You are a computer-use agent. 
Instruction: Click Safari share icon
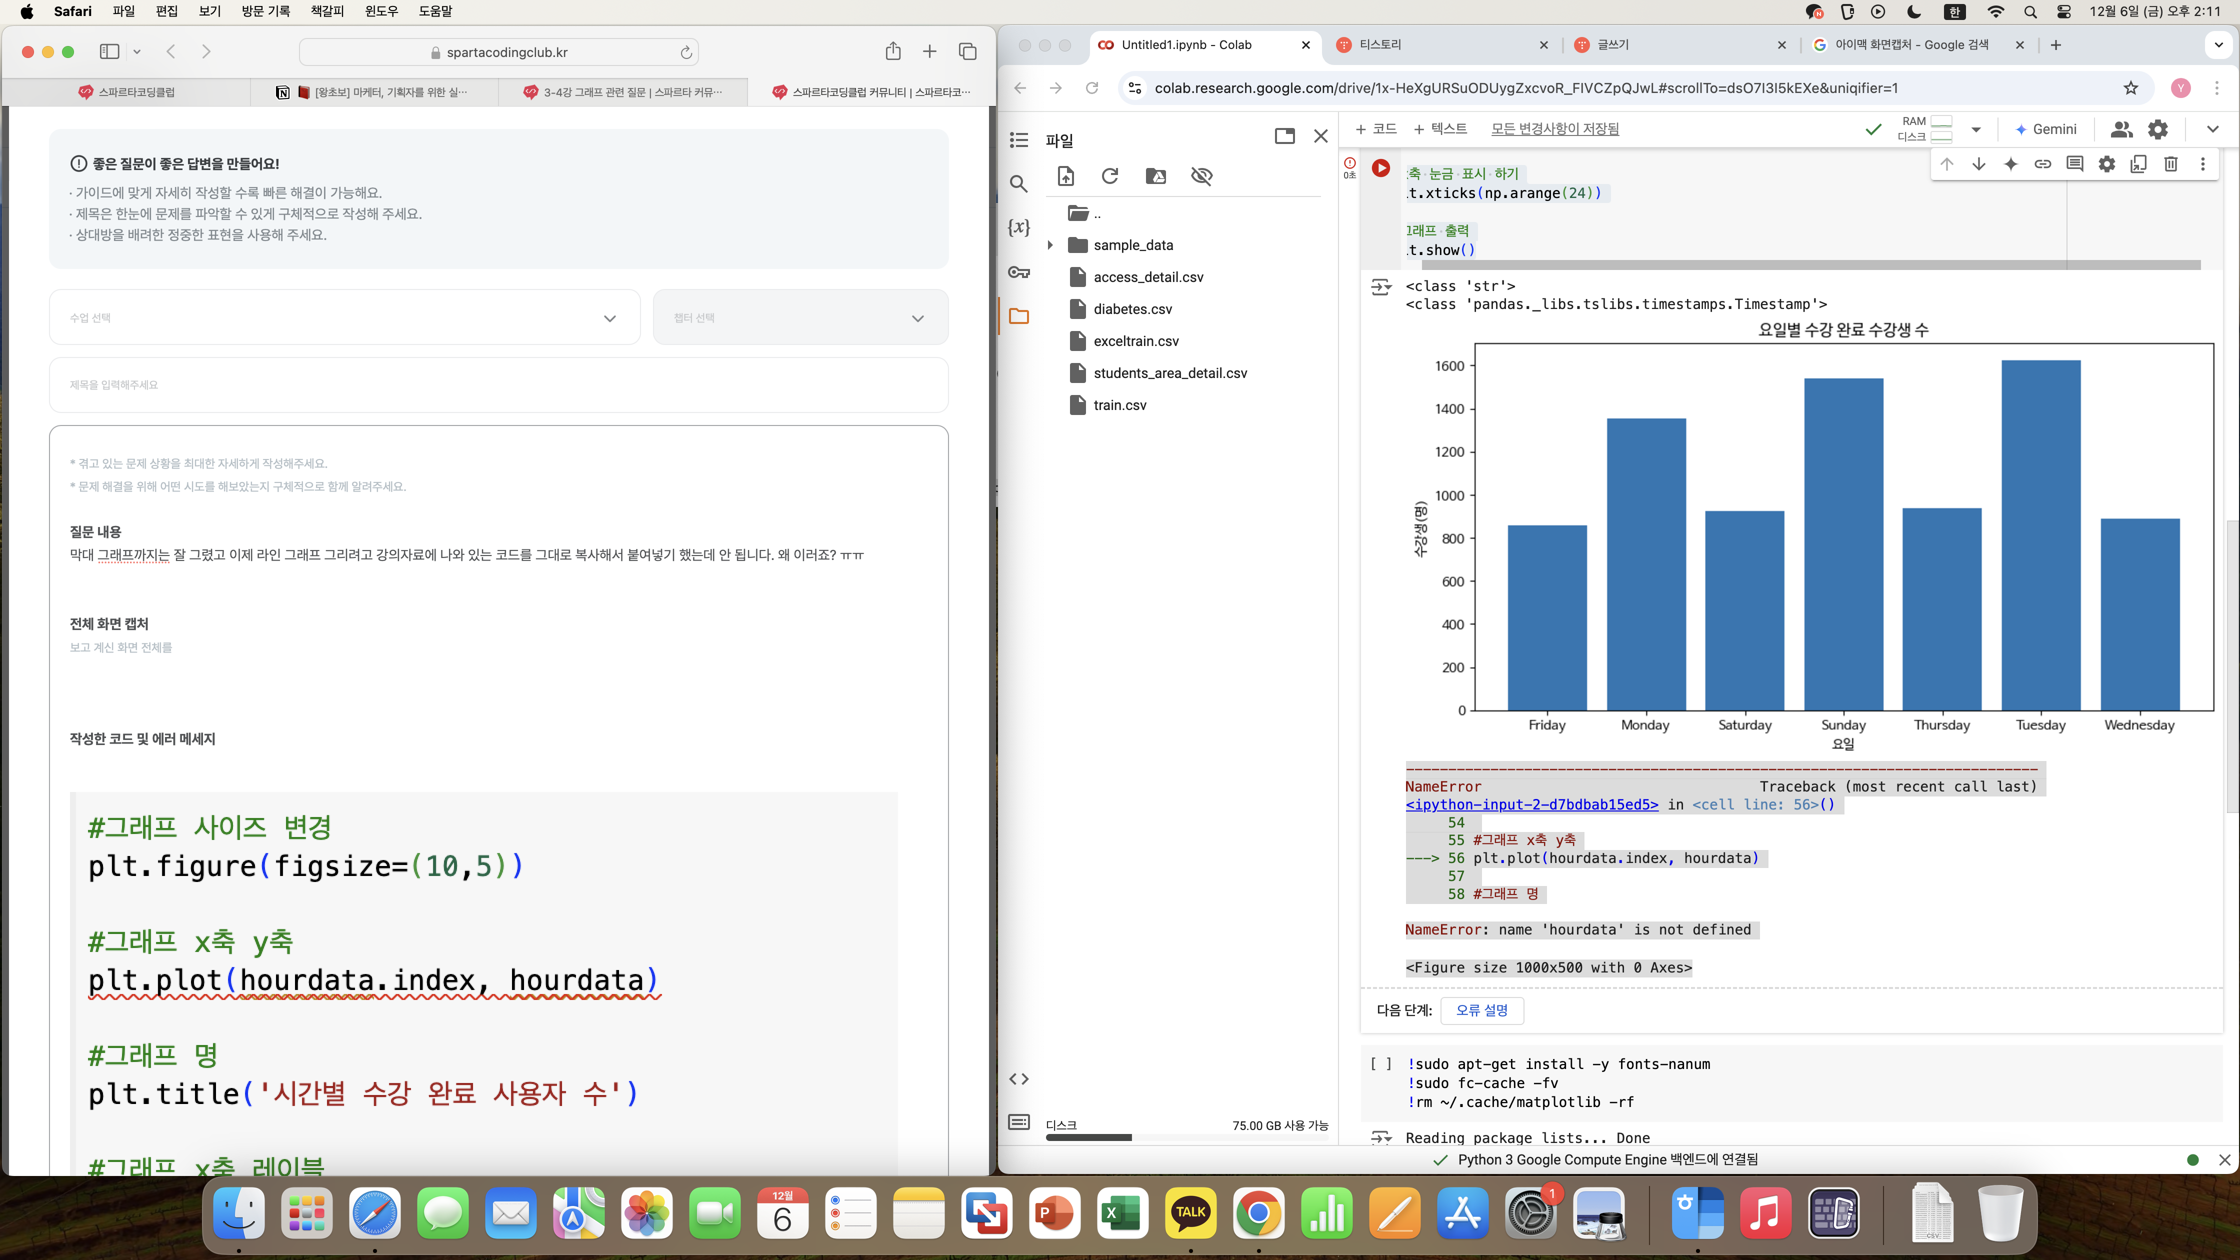pyautogui.click(x=893, y=51)
